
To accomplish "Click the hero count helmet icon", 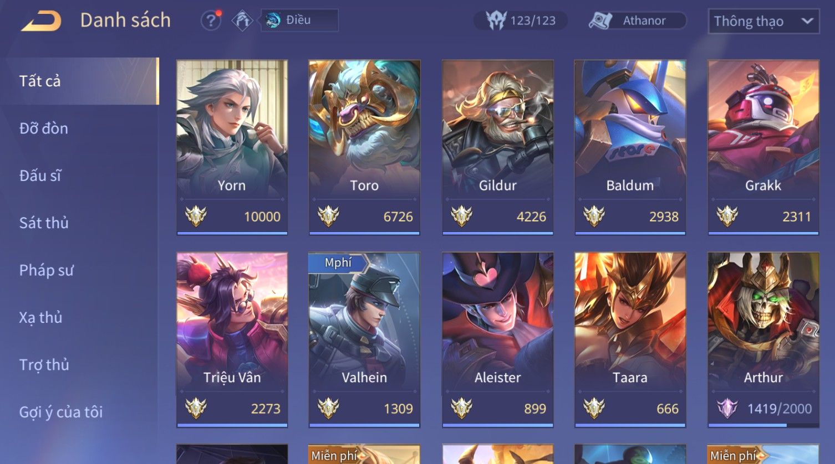I will (496, 20).
